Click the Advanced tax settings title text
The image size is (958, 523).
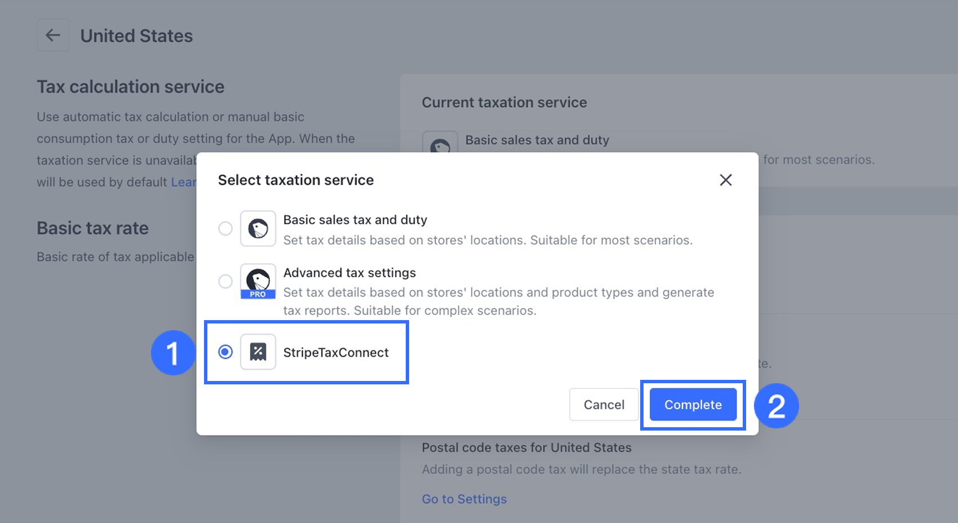coord(349,273)
